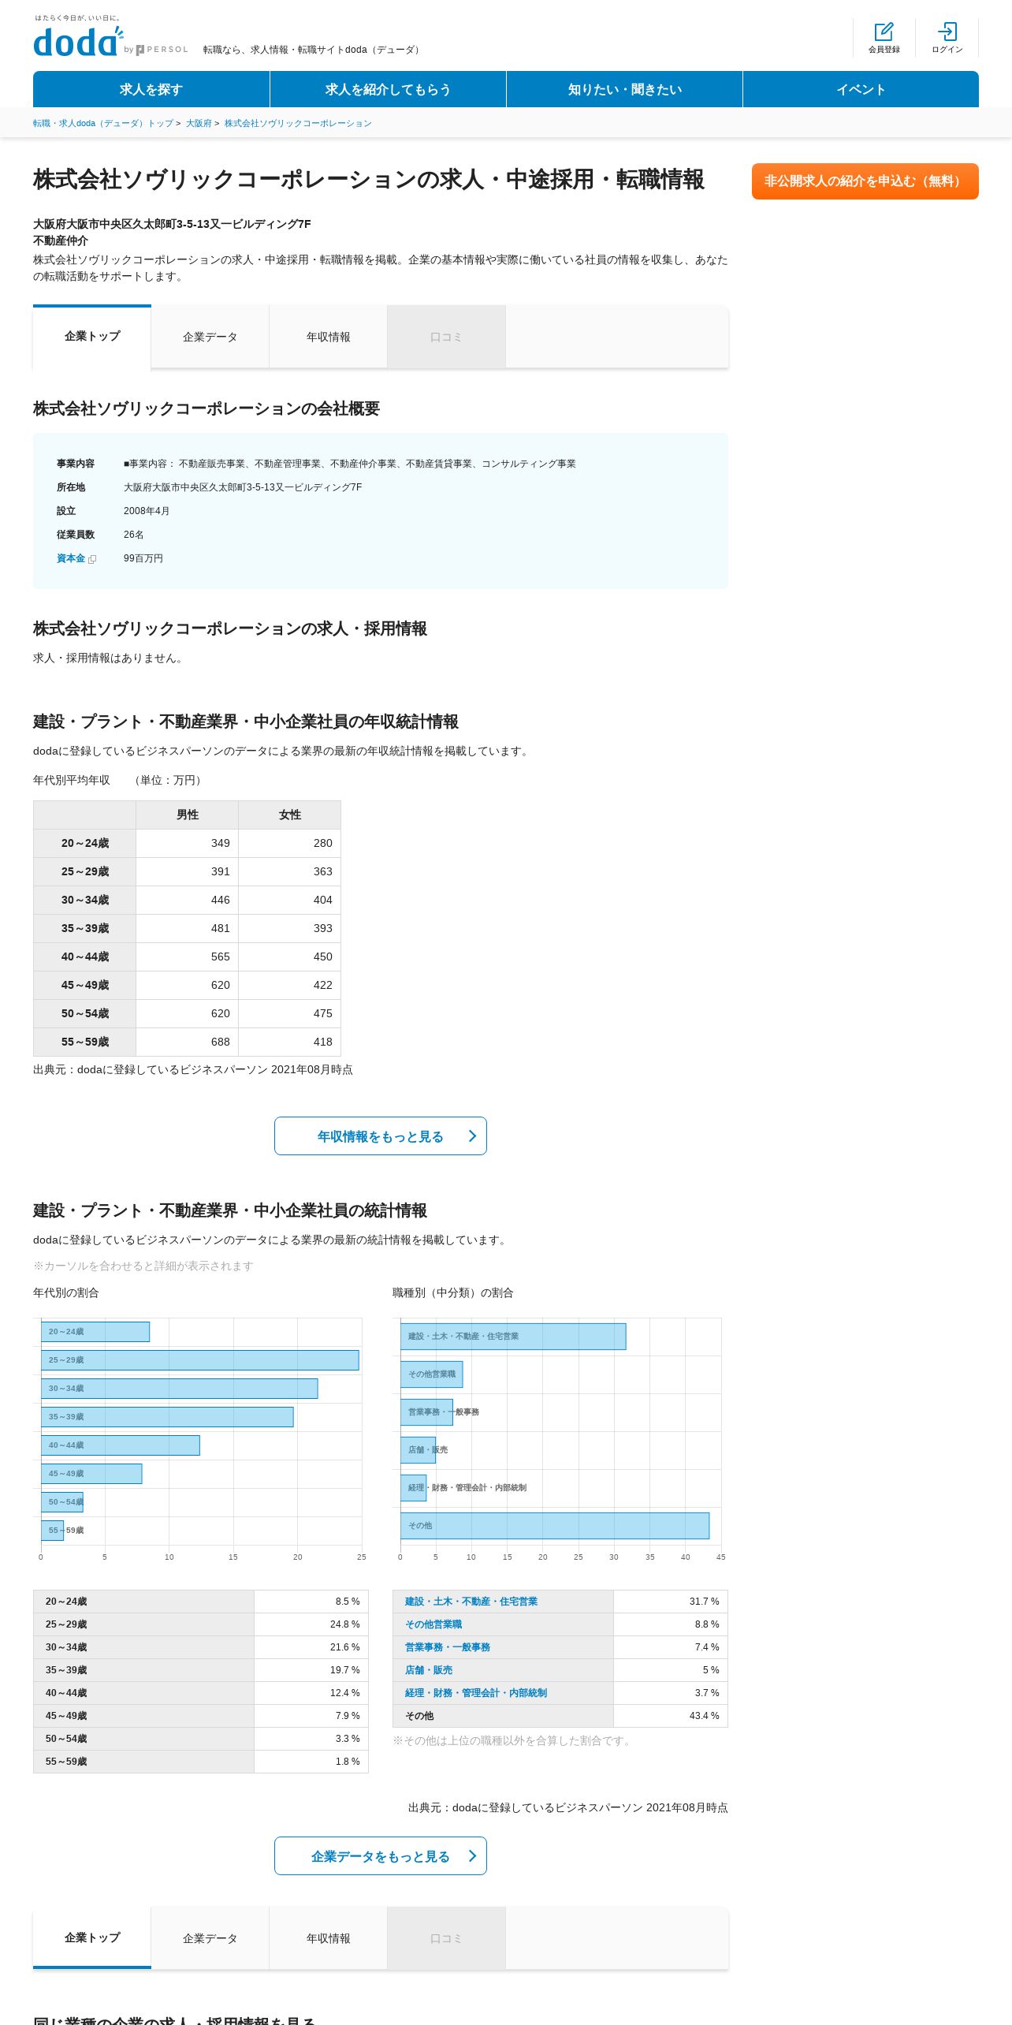Image resolution: width=1012 pixels, height=2025 pixels.
Task: Click the external-link icon beside 資本金
Action: (92, 559)
